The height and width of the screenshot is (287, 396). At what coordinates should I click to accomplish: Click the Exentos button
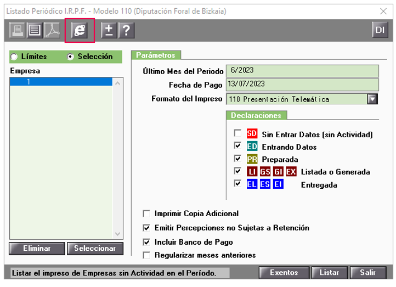pyautogui.click(x=284, y=273)
